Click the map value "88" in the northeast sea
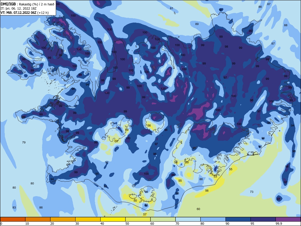 click(x=286, y=25)
